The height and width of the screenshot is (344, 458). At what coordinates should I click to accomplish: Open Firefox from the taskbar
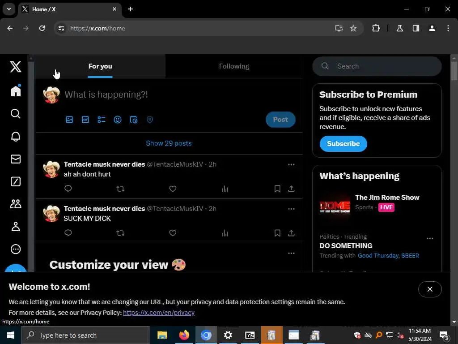point(184,335)
